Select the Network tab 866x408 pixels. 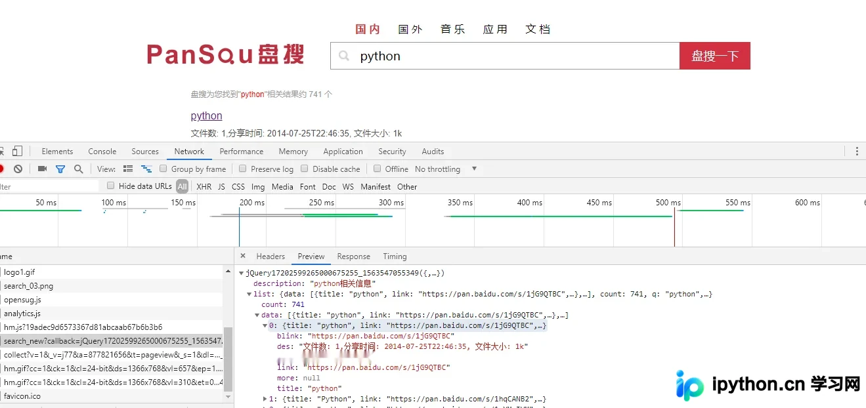[189, 152]
